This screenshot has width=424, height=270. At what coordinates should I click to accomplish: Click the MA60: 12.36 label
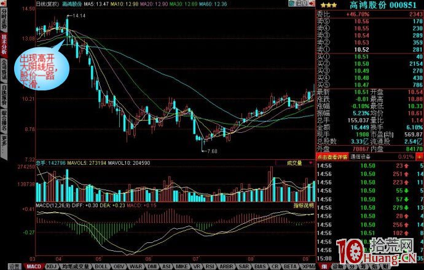[213, 4]
